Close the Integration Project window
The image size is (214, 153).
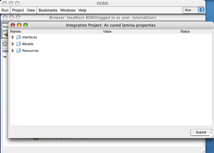13,25
